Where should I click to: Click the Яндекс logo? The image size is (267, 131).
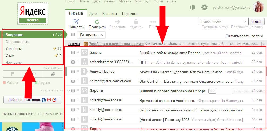point(33,11)
